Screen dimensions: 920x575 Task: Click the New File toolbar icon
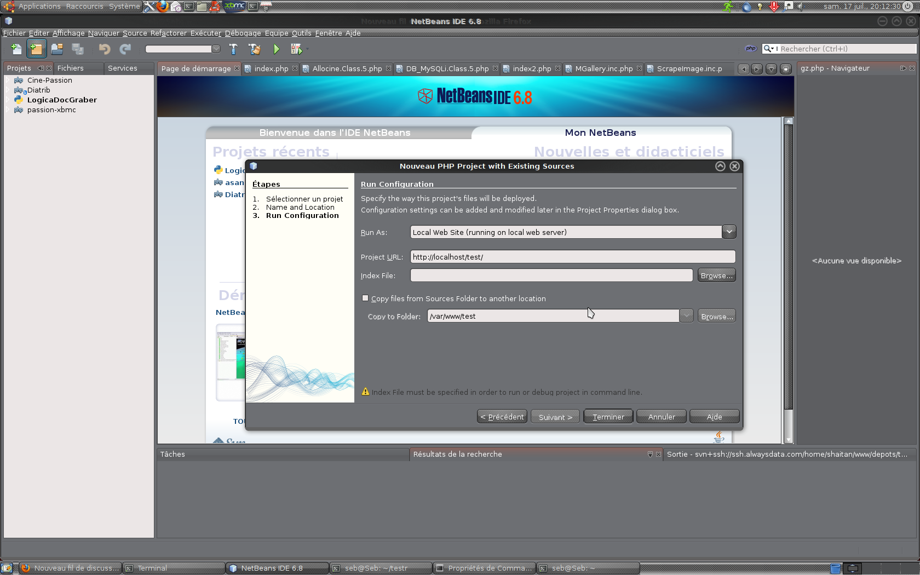tap(16, 49)
